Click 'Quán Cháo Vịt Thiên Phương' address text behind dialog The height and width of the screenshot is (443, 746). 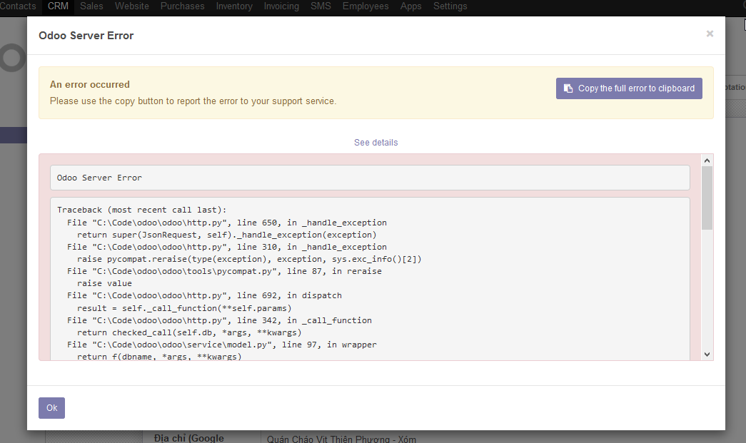[342, 439]
